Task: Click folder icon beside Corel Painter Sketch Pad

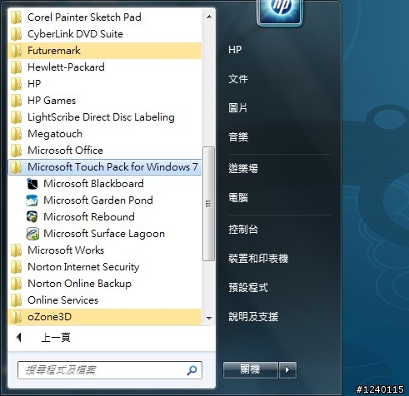Action: point(16,17)
